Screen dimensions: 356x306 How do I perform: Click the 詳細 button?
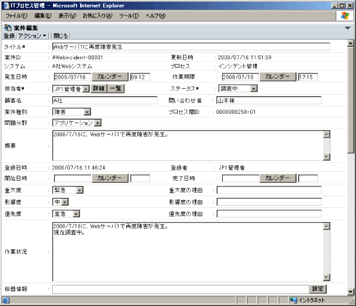point(99,88)
